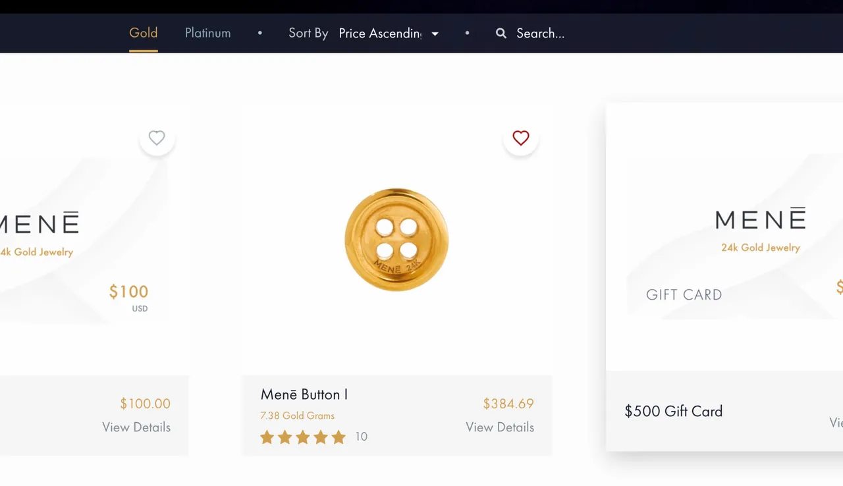
Task: Open the Sort By dropdown arrow
Action: [x=435, y=34]
